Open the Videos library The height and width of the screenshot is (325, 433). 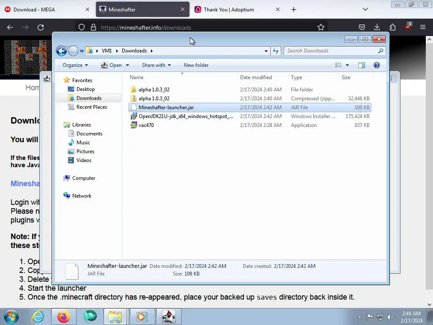[84, 160]
